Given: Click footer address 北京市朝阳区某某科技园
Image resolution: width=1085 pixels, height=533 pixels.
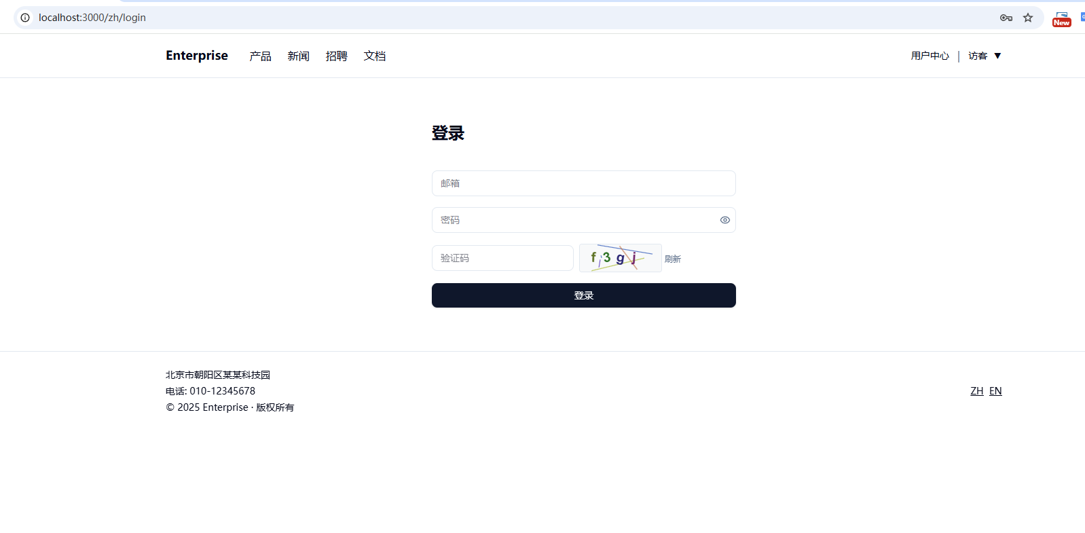Looking at the screenshot, I should tap(218, 375).
